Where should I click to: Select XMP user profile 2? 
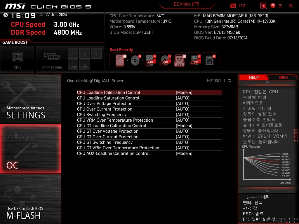point(84,65)
